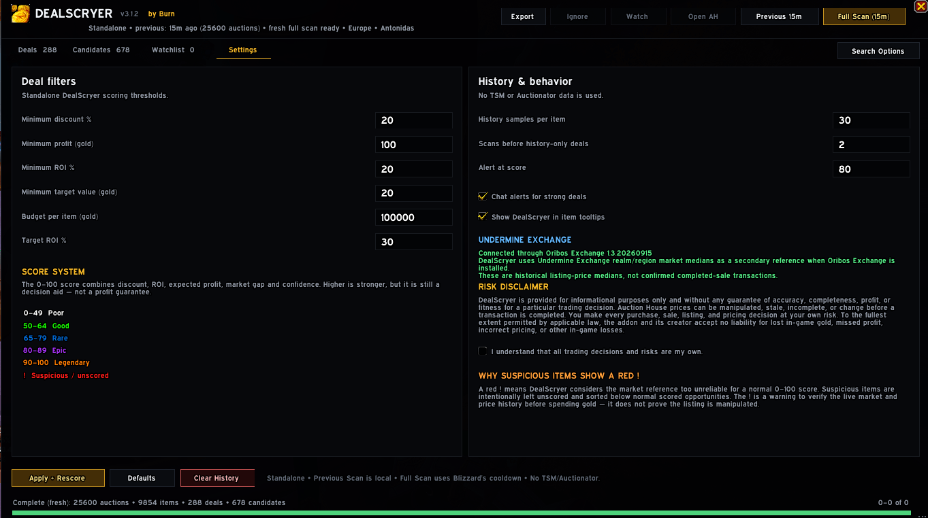The width and height of the screenshot is (928, 518).
Task: Click "Standalone DealScryer scoring thresholds." subtitle
Action: click(x=95, y=96)
